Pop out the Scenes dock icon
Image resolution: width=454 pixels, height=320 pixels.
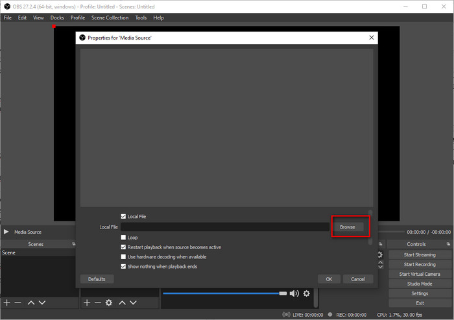[73, 244]
